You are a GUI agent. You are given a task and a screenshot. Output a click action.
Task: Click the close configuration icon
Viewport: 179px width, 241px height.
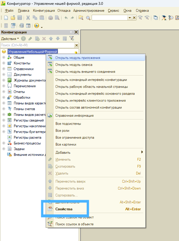[13, 26]
